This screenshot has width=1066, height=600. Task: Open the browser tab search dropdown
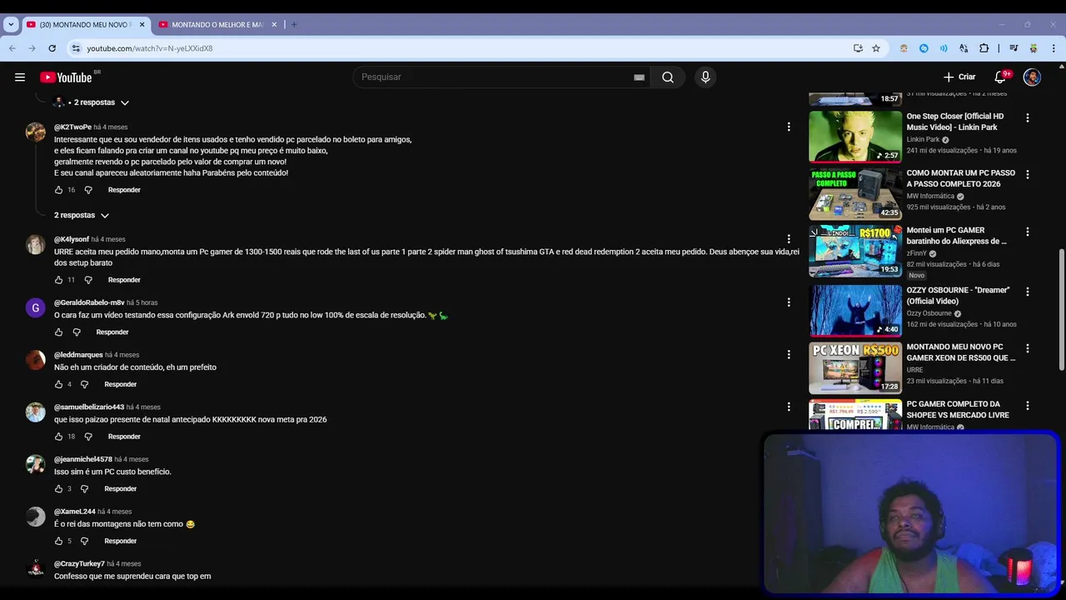(11, 24)
